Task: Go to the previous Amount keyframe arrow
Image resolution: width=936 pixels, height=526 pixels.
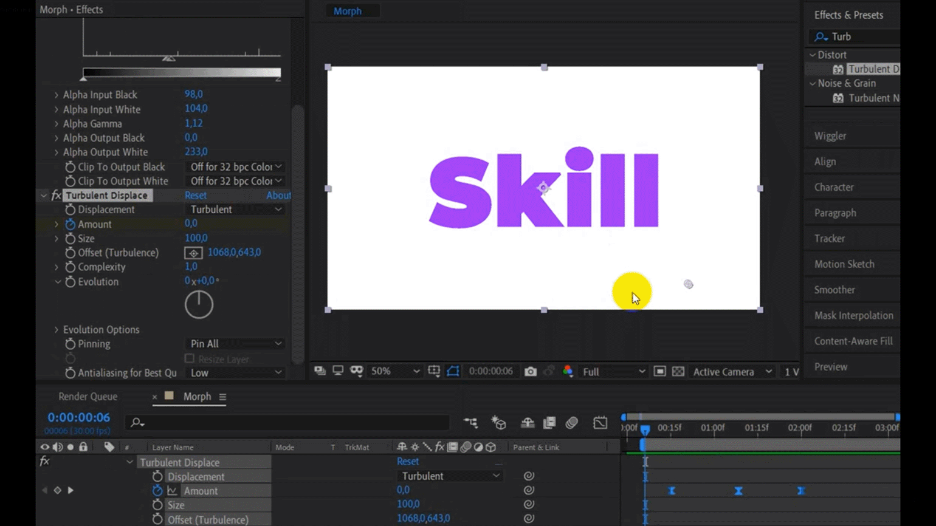Action: point(44,490)
